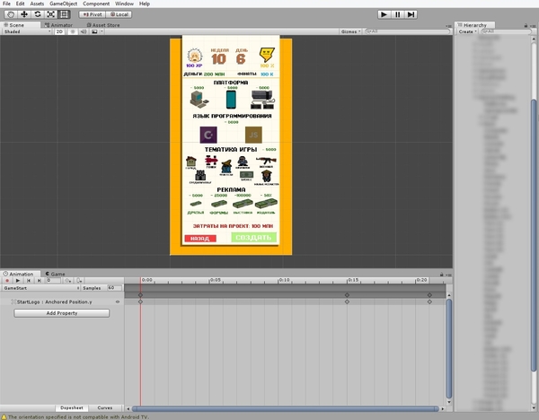Click the Samples value field
The width and height of the screenshot is (539, 420).
[x=111, y=288]
